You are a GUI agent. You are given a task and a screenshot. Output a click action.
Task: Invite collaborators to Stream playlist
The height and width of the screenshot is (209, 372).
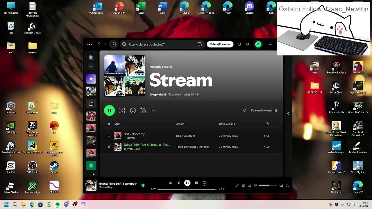click(143, 111)
